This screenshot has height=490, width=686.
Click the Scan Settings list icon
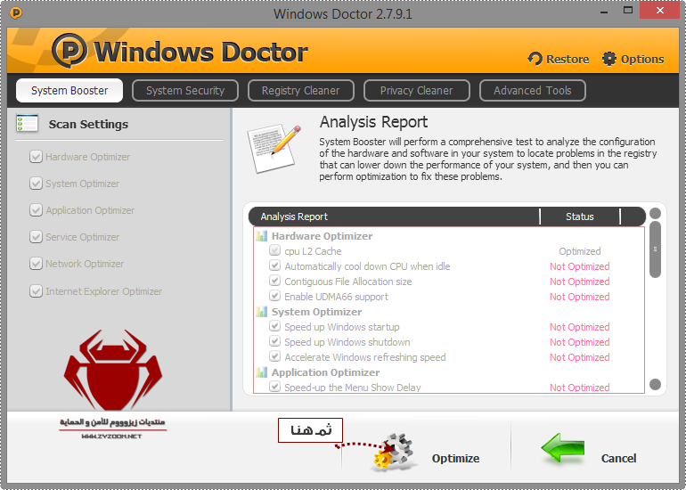(27, 123)
